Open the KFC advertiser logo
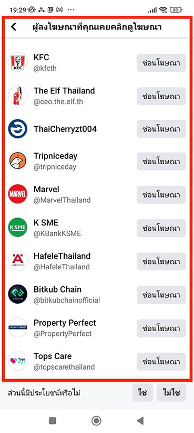Screen dimensions: 194x433 (17, 62)
